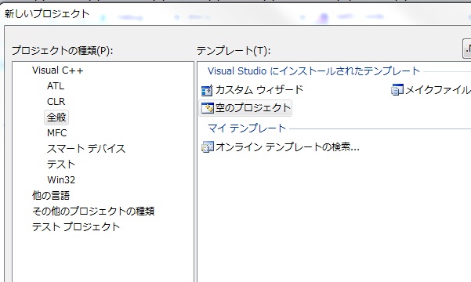Select MFC project type

[56, 132]
